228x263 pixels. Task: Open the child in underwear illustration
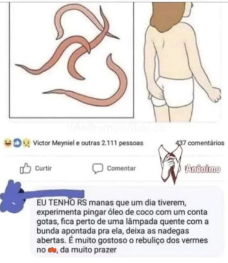point(182,62)
